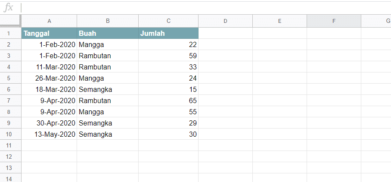Click the Semangka cell in row 6
The height and width of the screenshot is (182, 391).
pos(108,89)
